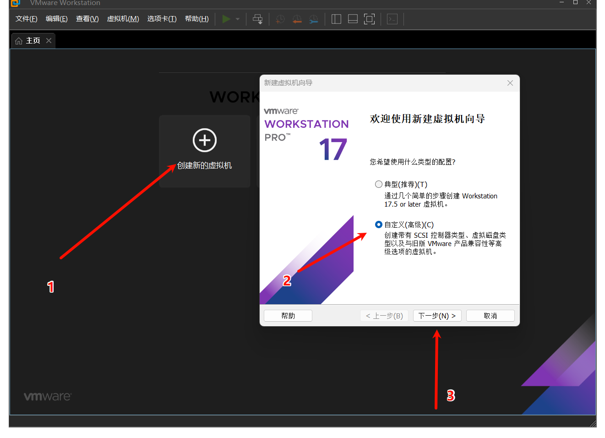Switch to the 主页 tab
Screen dimensions: 605x438
point(33,40)
